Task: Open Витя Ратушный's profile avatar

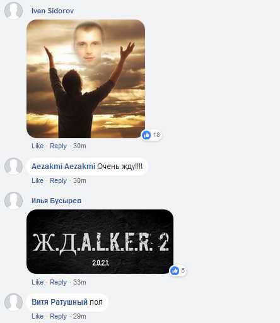Action: tap(13, 302)
